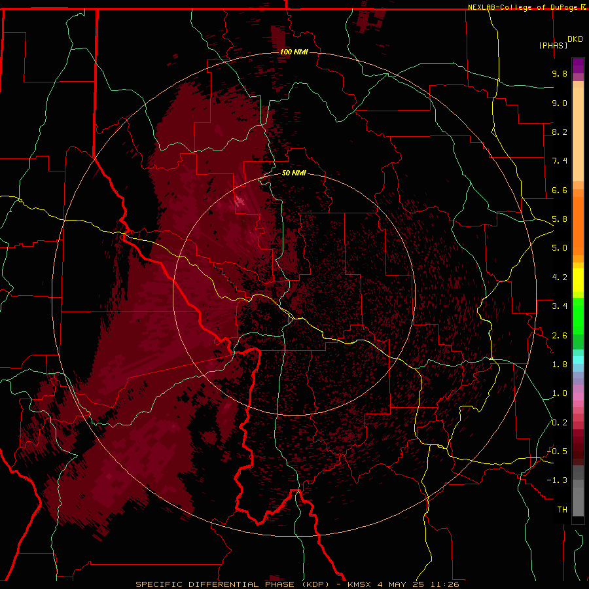Click the "100 NMI" range ring label
Screen dimensions: 589x589
click(294, 52)
